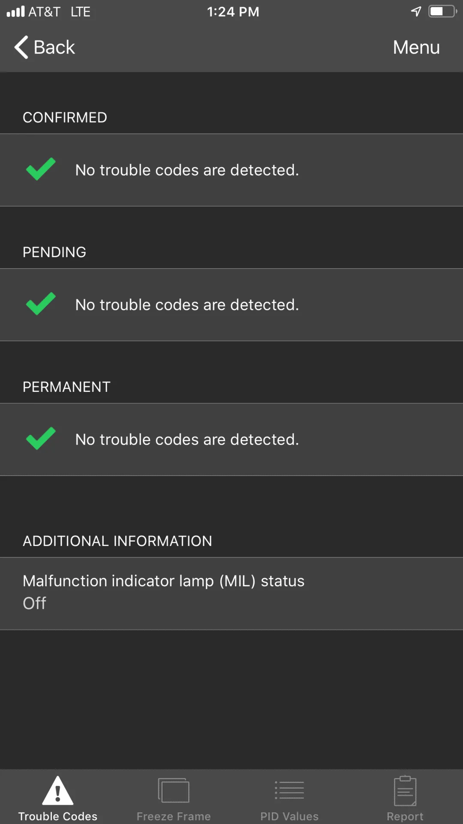
Task: Select the Permanent no trouble codes row
Action: [231, 439]
